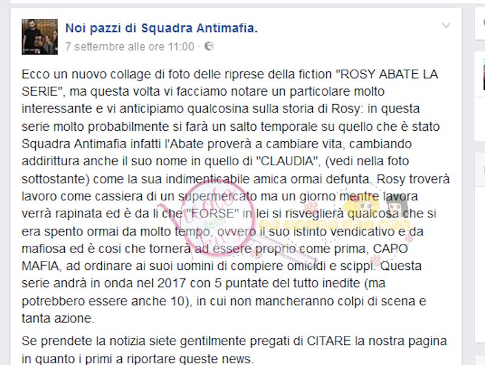The height and width of the screenshot is (365, 485).
Task: Click the title "ROSY ABATE LA" in the first line
Action: (x=387, y=74)
